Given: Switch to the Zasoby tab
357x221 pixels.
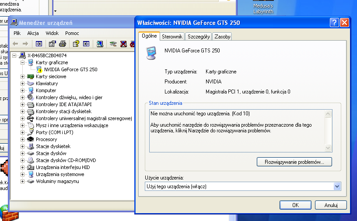Looking at the screenshot, I should [222, 37].
